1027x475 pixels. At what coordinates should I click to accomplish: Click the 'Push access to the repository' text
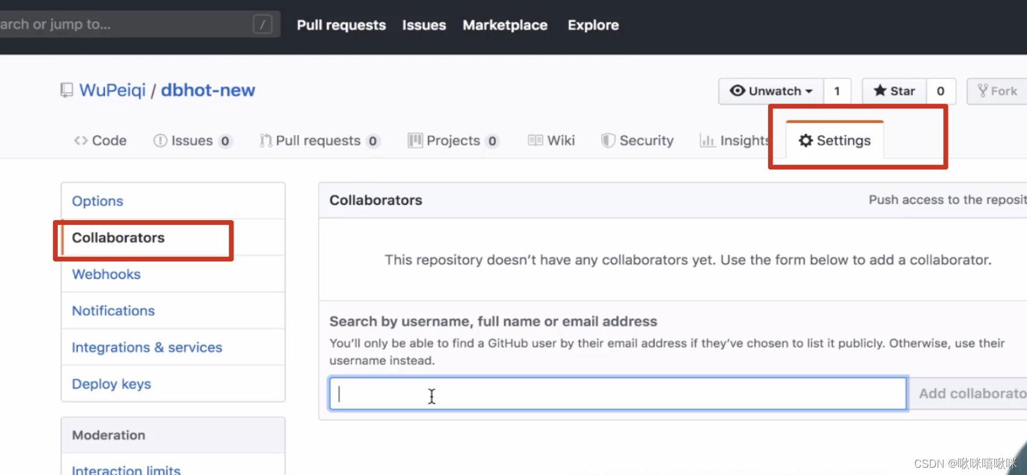(x=947, y=200)
